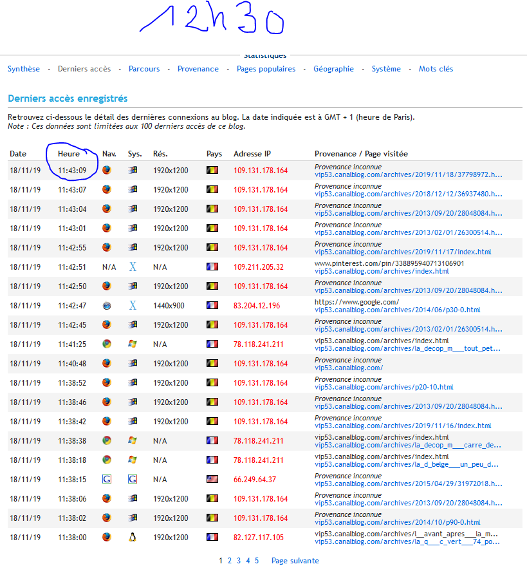Click the French flag in the 11:42:51 row
This screenshot has height=573, width=527.
click(212, 267)
